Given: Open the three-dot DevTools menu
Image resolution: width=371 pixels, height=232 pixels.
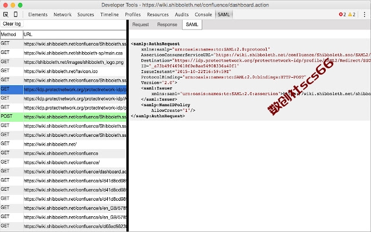Looking at the screenshot, I should [365, 14].
